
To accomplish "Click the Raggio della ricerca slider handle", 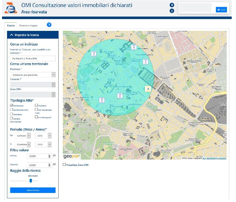I will coord(31,181).
